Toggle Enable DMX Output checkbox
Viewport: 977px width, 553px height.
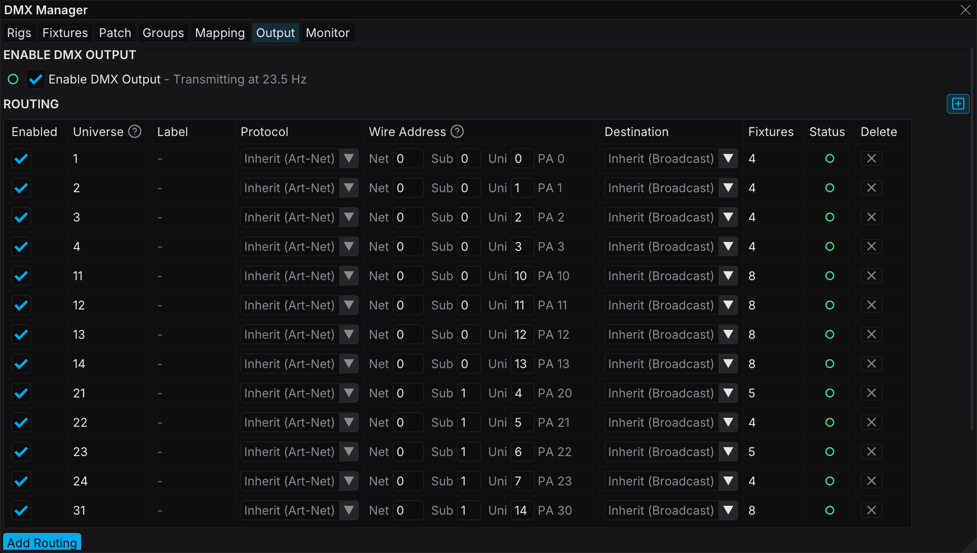36,79
